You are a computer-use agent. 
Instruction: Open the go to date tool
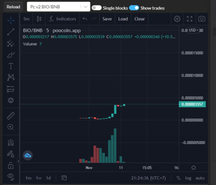64,178
